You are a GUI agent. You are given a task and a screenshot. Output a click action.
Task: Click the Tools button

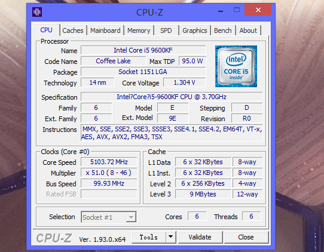point(149,237)
